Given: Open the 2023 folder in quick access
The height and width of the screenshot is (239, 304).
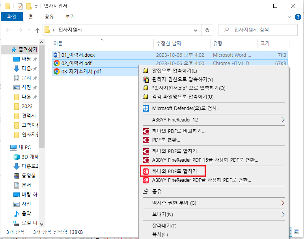Looking at the screenshot, I should pos(27,106).
